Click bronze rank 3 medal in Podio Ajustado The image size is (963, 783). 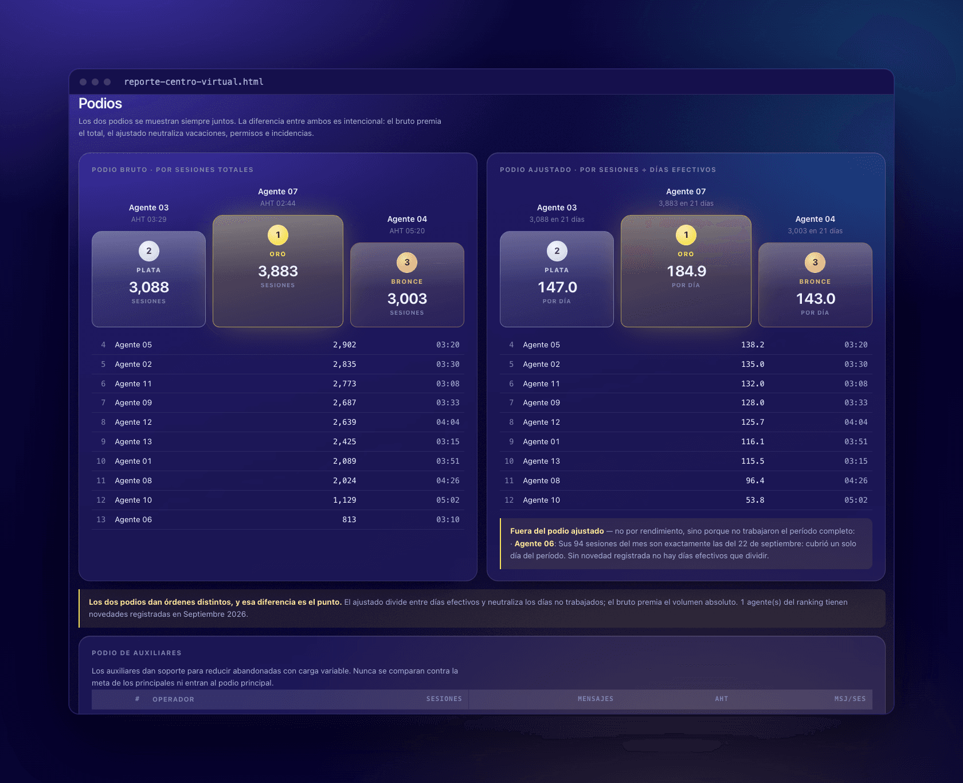tap(815, 263)
